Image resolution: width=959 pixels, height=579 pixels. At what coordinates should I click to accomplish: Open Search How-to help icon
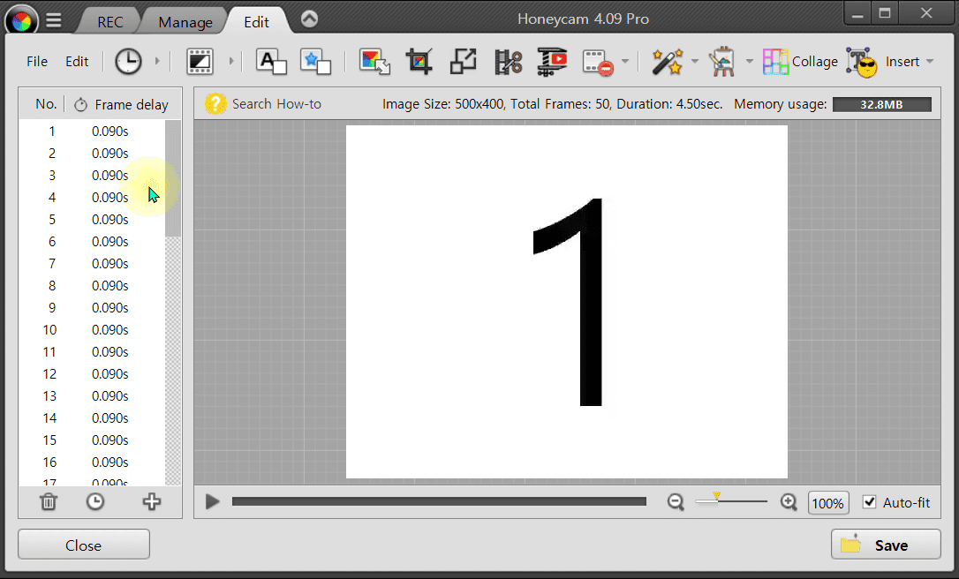pos(215,104)
